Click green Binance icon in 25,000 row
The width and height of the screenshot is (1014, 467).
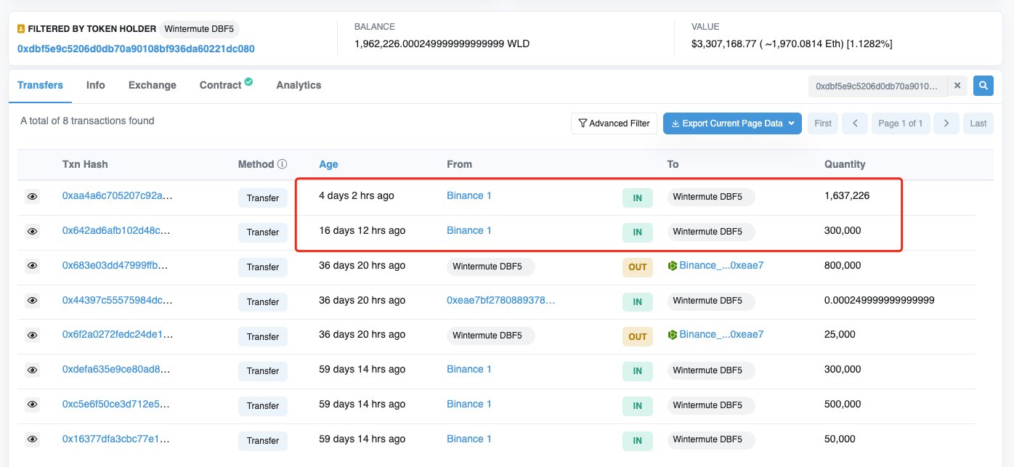point(673,335)
